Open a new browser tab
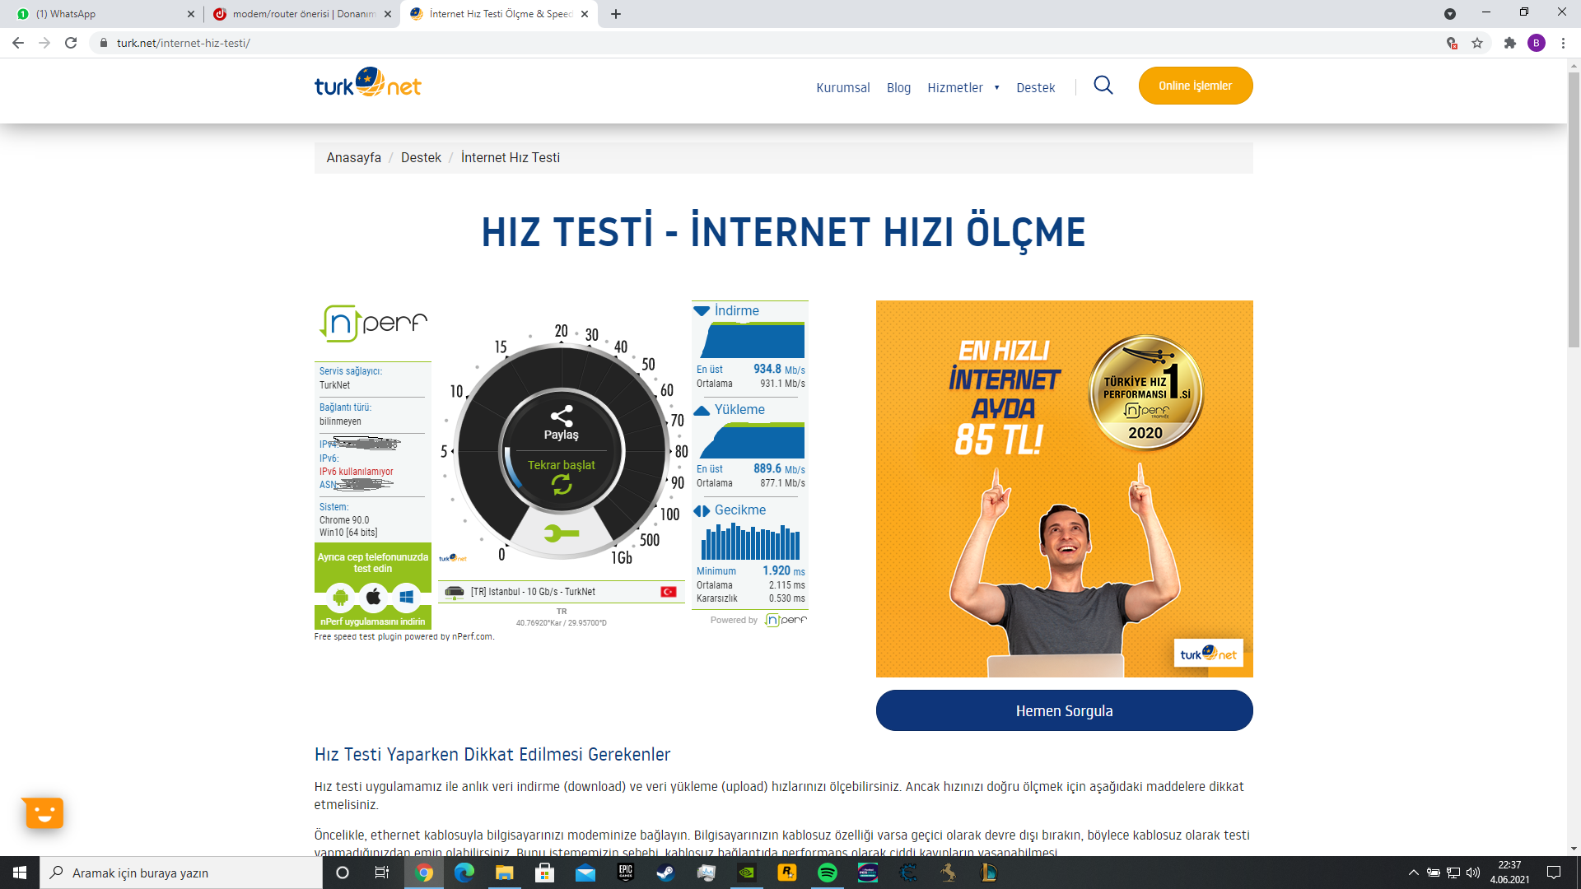This screenshot has width=1581, height=889. tap(616, 14)
